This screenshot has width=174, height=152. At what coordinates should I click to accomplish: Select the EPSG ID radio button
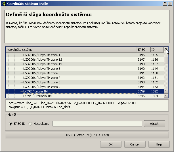pos(11,124)
